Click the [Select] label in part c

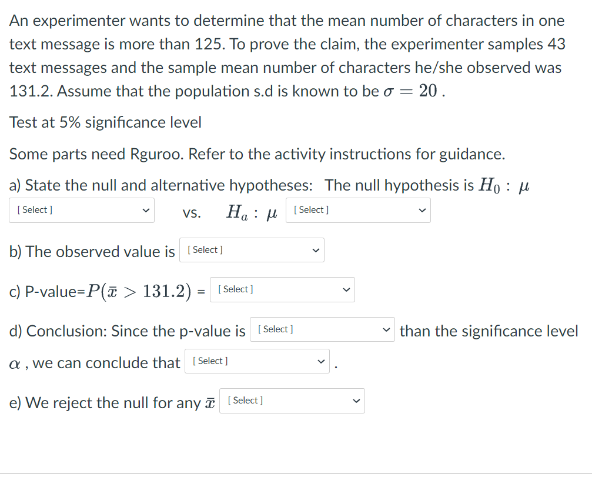pos(235,289)
